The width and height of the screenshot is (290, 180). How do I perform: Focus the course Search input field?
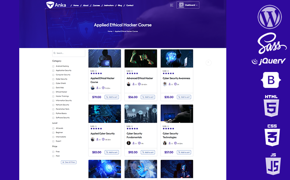click(69, 53)
